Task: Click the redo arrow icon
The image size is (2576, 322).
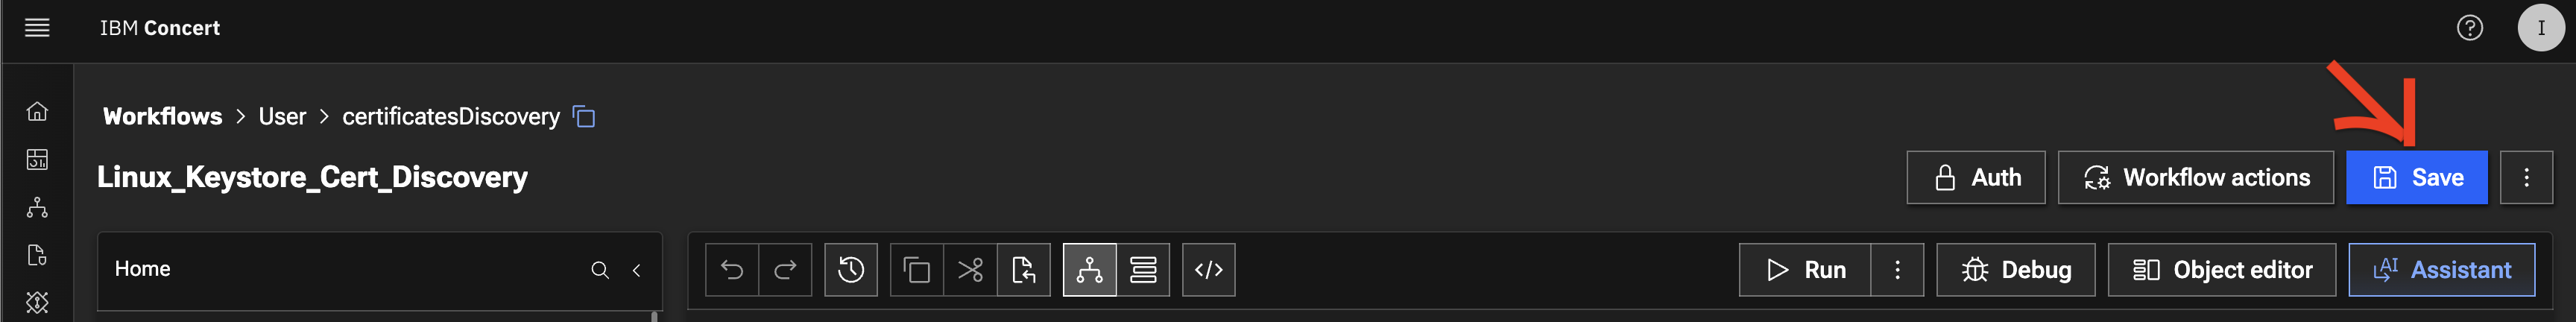Action: 785,270
